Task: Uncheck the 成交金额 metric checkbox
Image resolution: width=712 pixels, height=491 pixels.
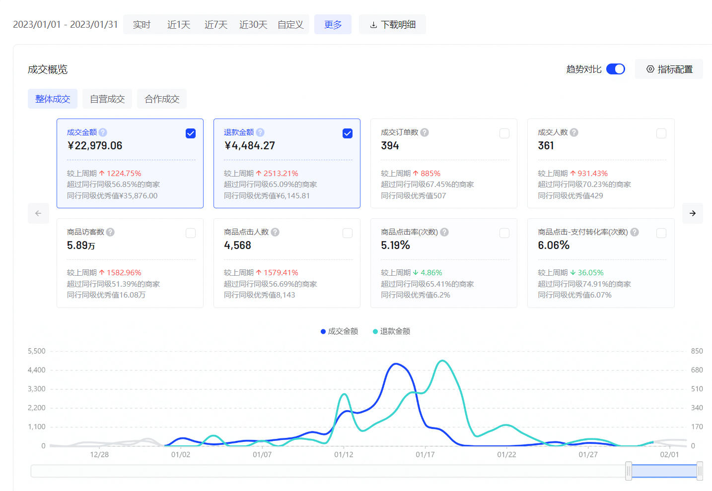Action: (x=191, y=133)
